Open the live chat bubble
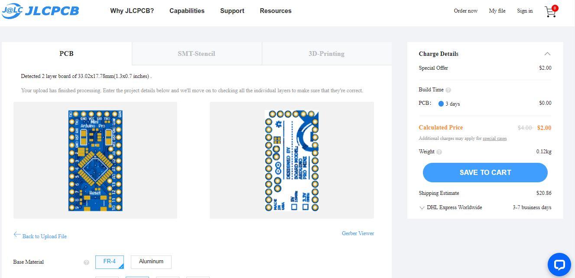Screen dimensions: 575x278 (559, 265)
